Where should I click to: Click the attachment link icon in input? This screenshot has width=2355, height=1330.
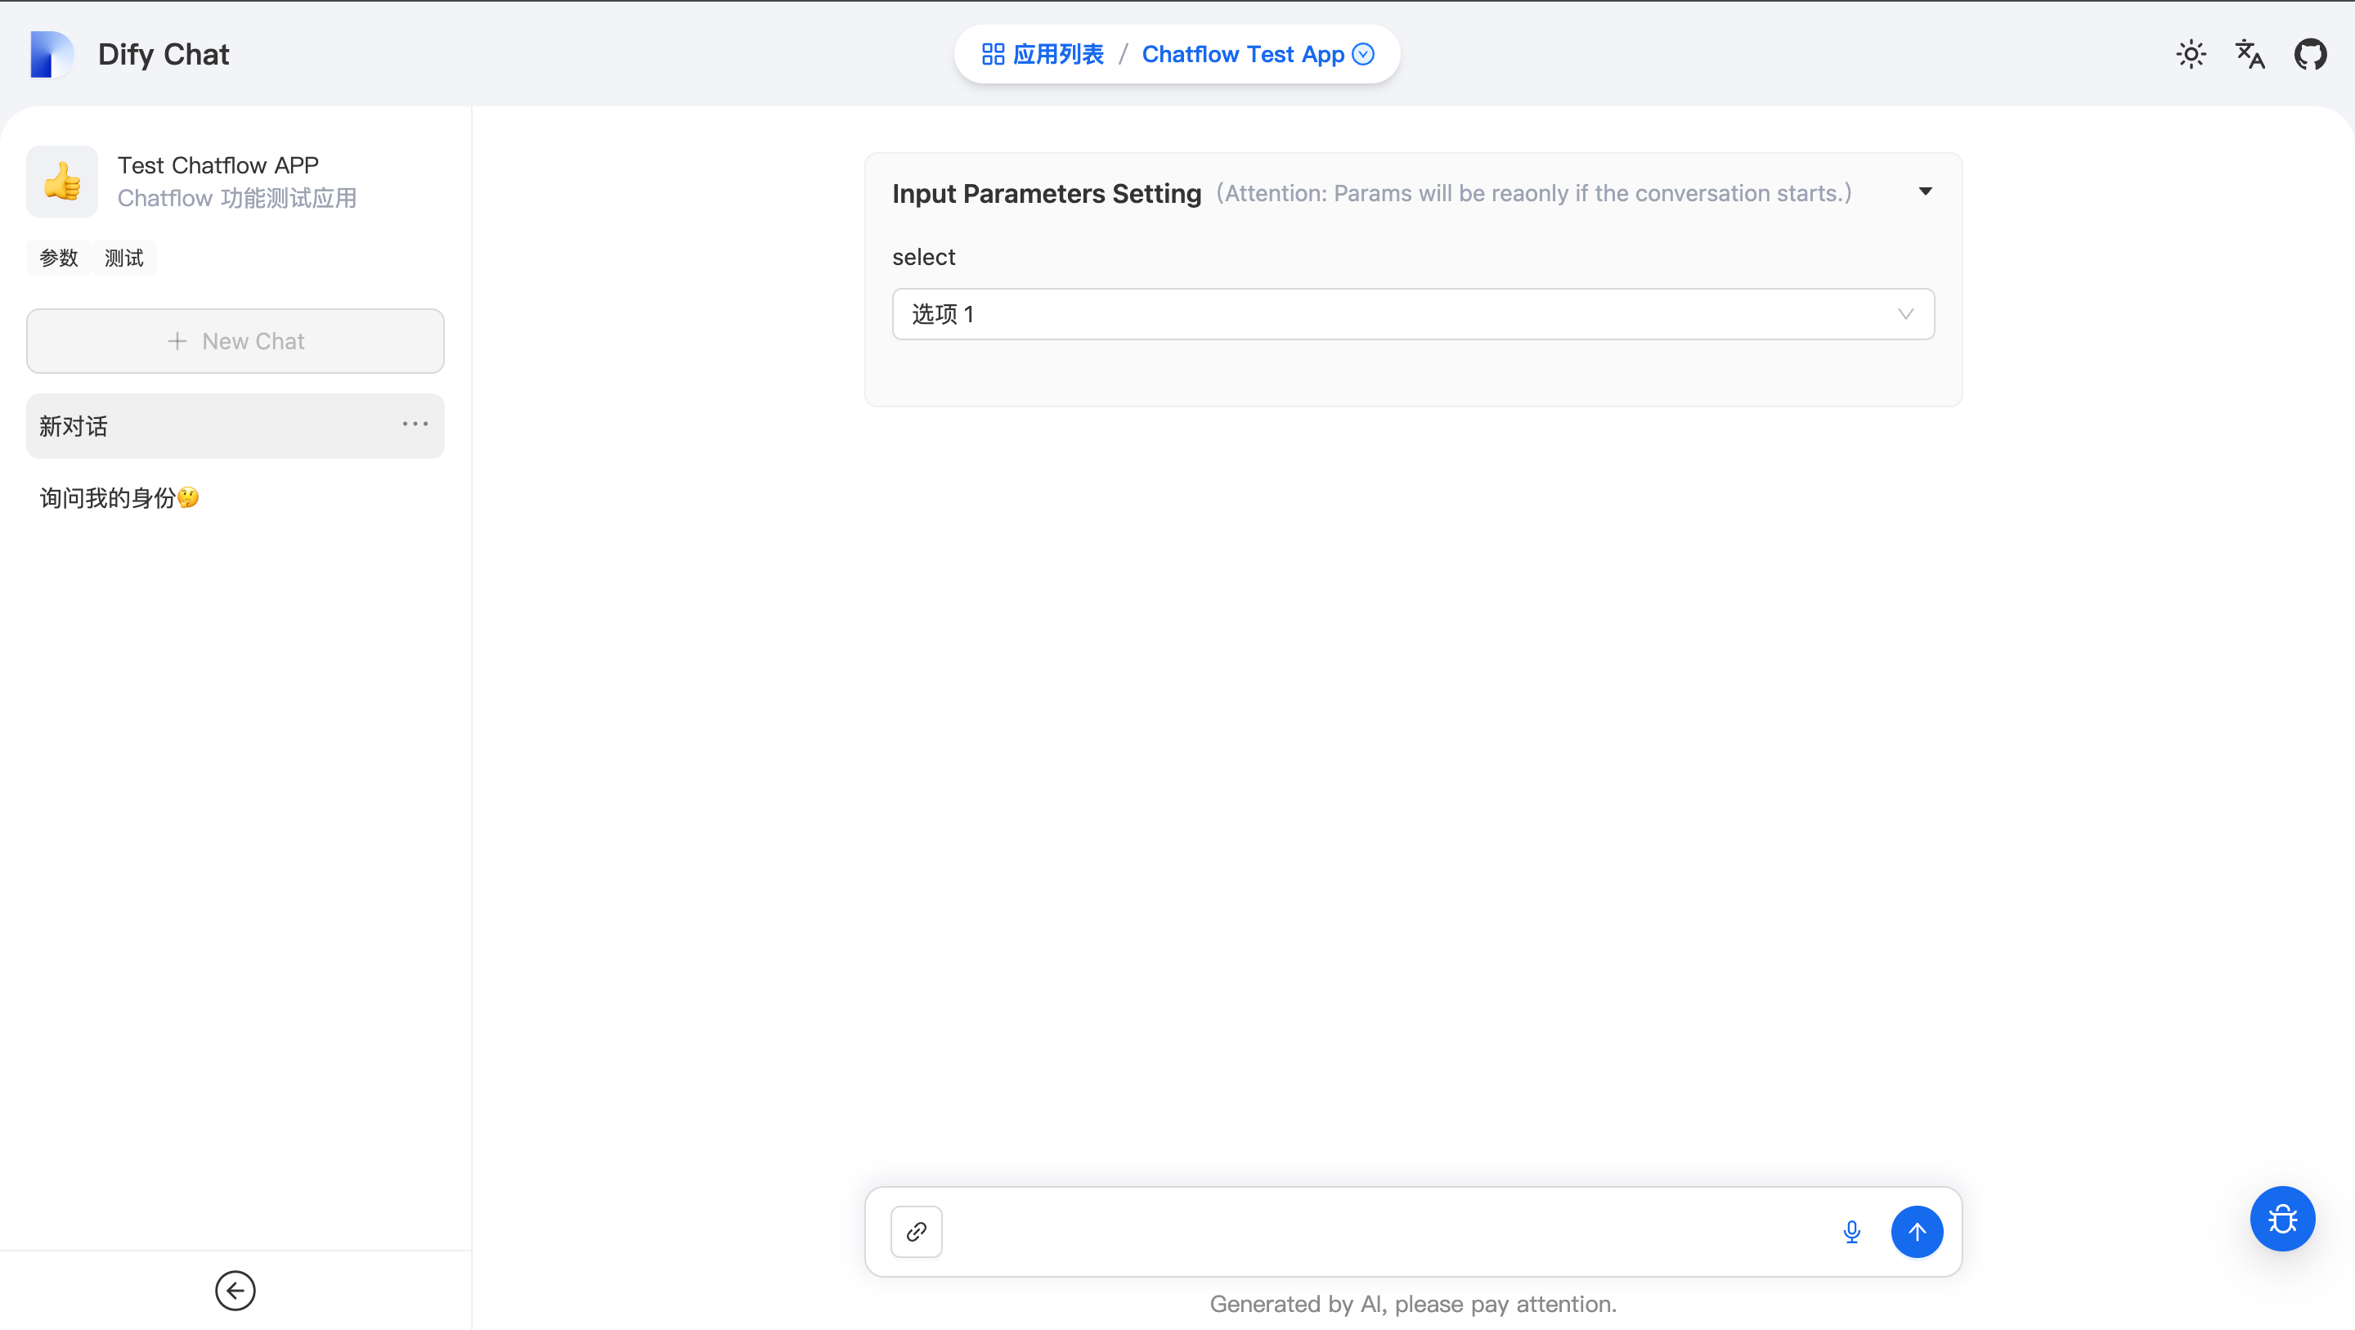tap(916, 1231)
